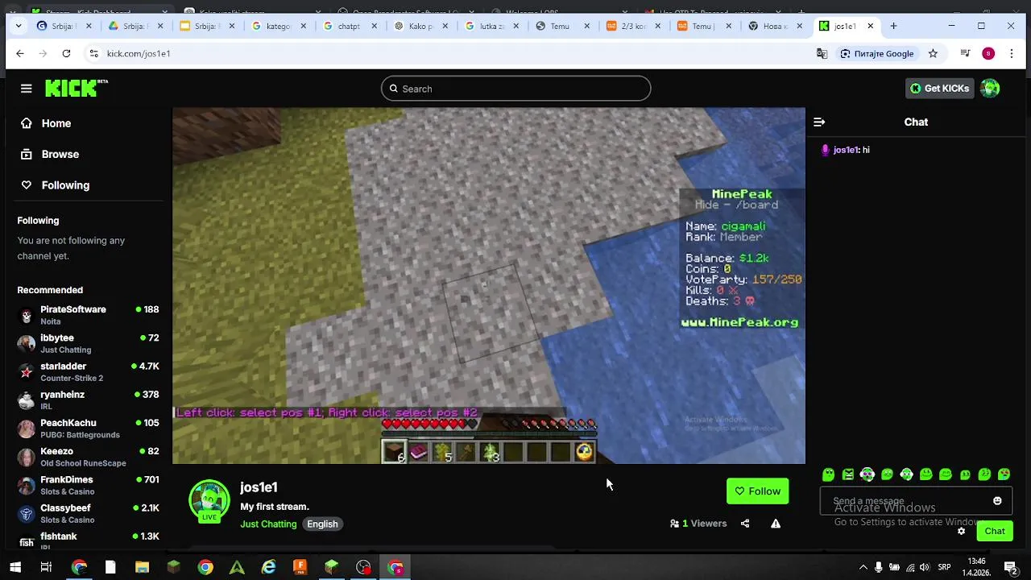Open recommended channel FrankDimes
This screenshot has width=1031, height=580.
[89, 485]
